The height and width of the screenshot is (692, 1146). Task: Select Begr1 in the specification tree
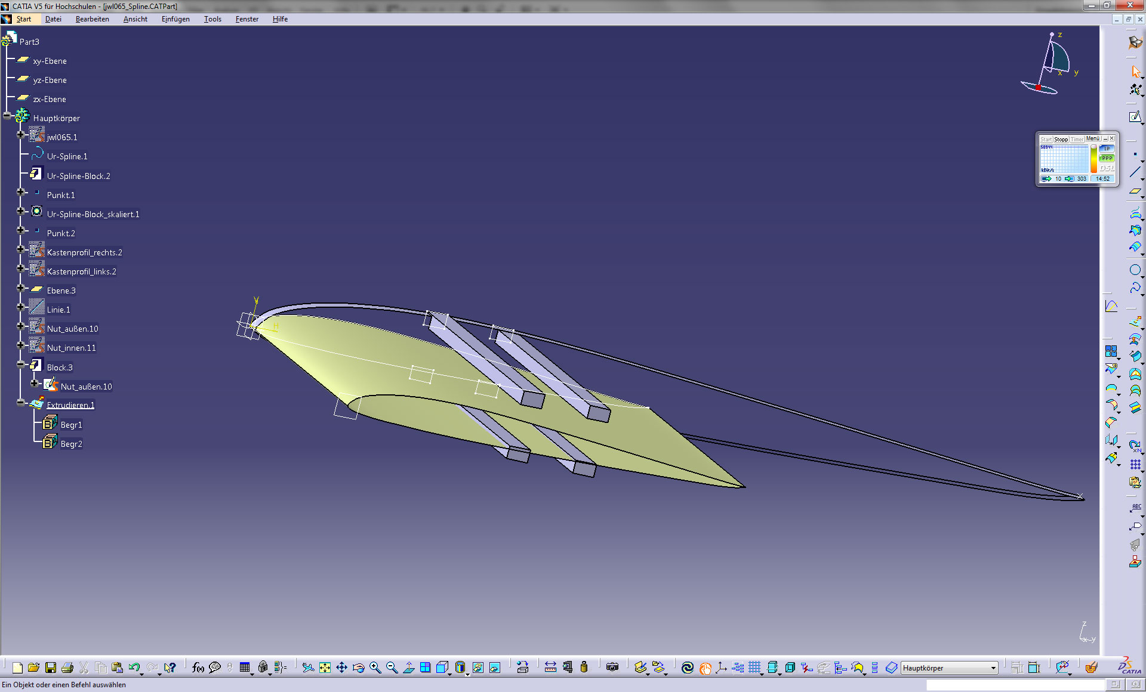tap(71, 425)
